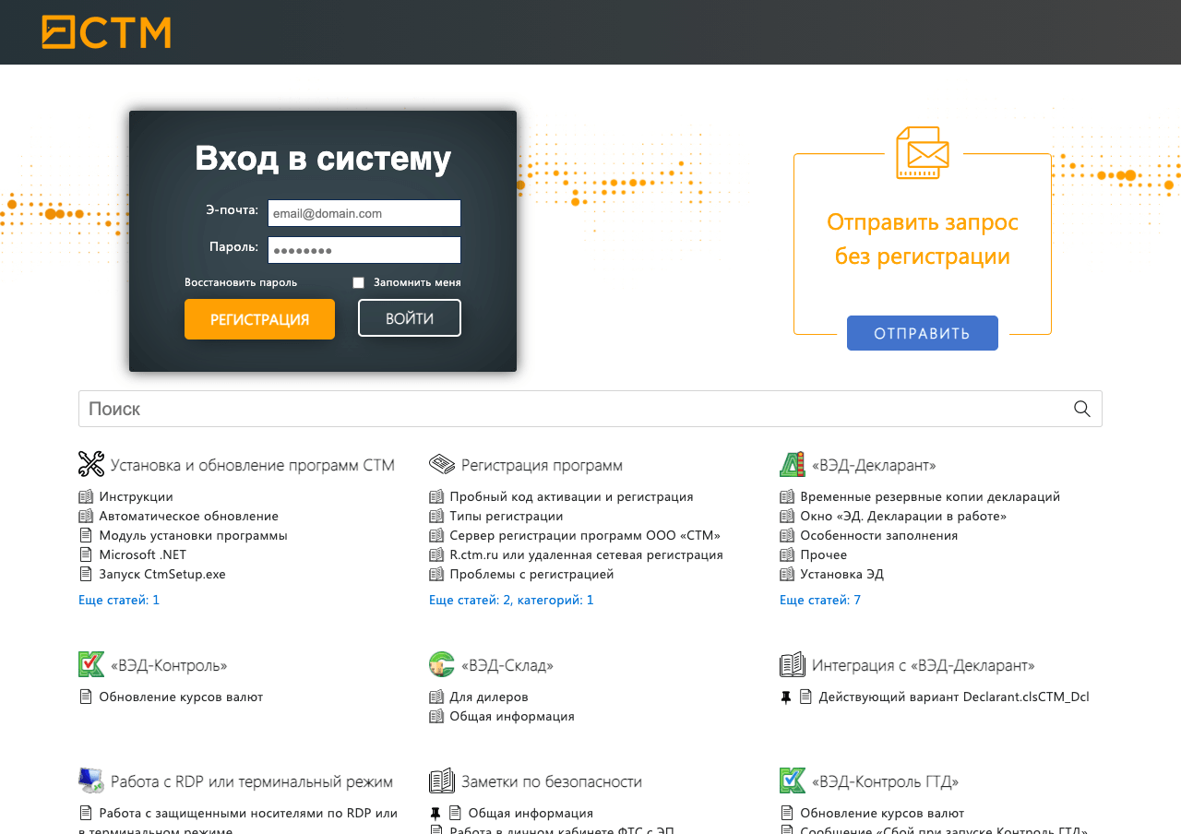Image resolution: width=1181 pixels, height=834 pixels.
Task: Click document icon beside Обновление курсов валют under «ВЭД-Контроль»
Action: (86, 697)
